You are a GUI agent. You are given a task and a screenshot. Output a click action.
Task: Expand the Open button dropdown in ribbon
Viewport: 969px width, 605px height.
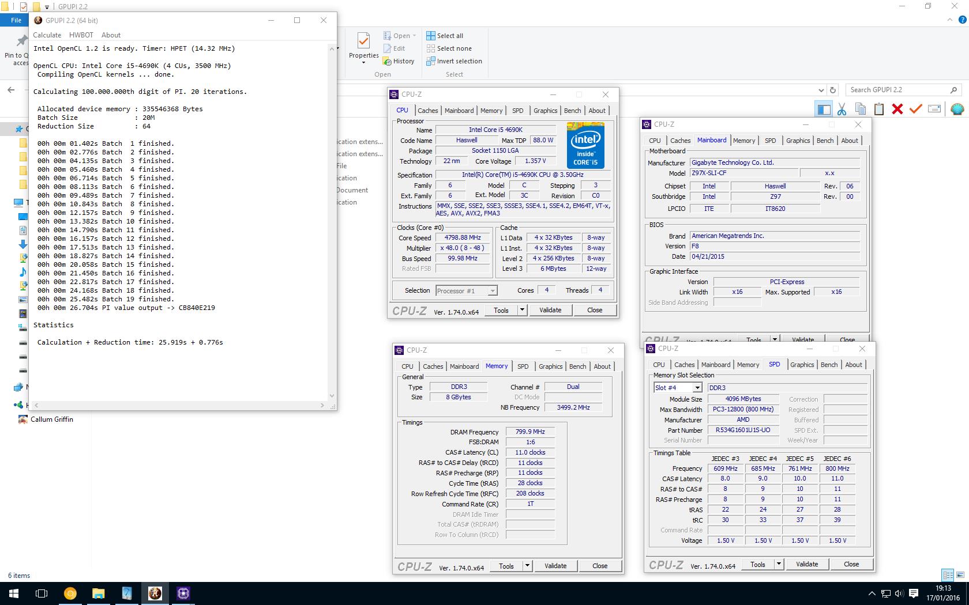[x=414, y=36]
